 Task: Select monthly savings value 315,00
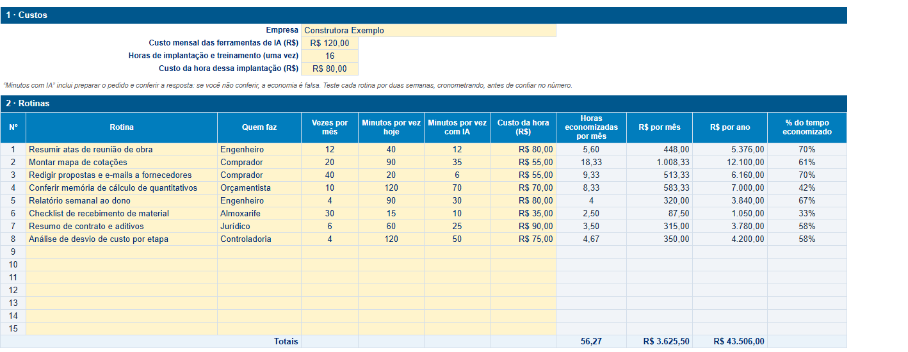(x=660, y=226)
